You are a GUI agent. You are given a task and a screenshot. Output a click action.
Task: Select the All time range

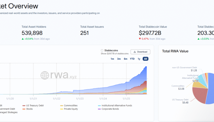pyautogui.click(x=146, y=59)
